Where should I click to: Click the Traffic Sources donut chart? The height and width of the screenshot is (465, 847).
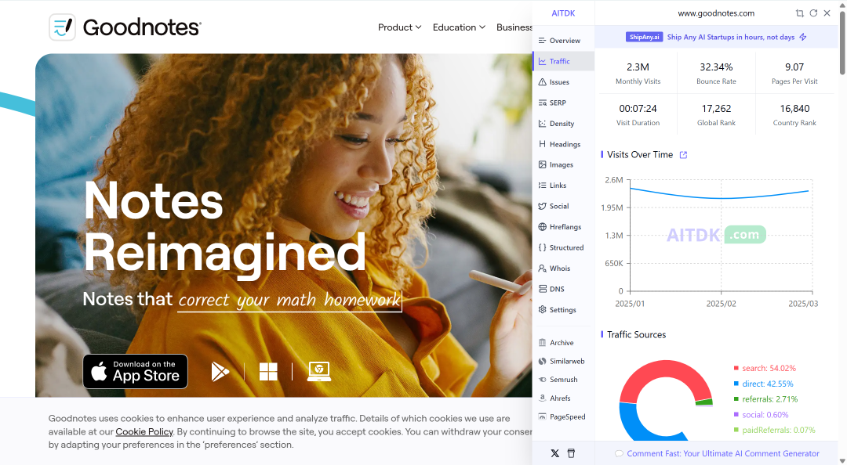[x=666, y=400]
